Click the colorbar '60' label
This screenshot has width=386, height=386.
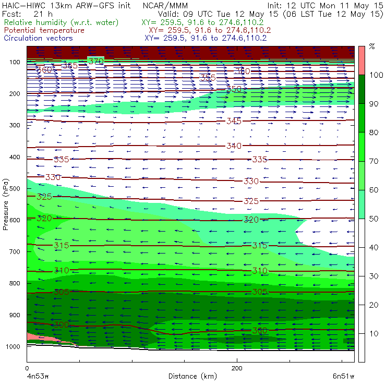tap(373, 190)
